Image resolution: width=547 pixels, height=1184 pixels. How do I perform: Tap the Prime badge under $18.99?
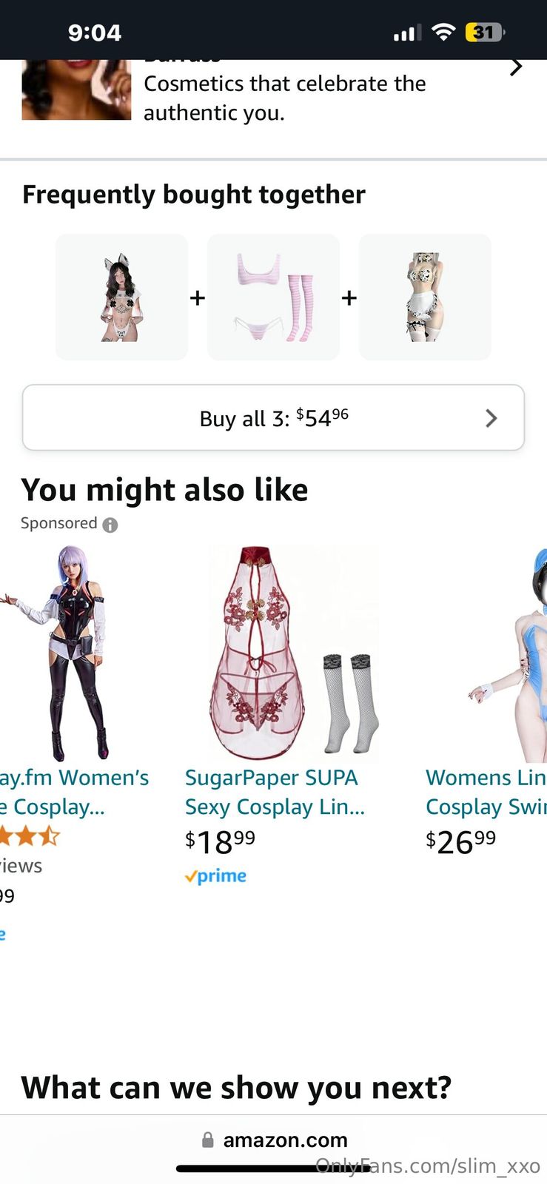[215, 876]
